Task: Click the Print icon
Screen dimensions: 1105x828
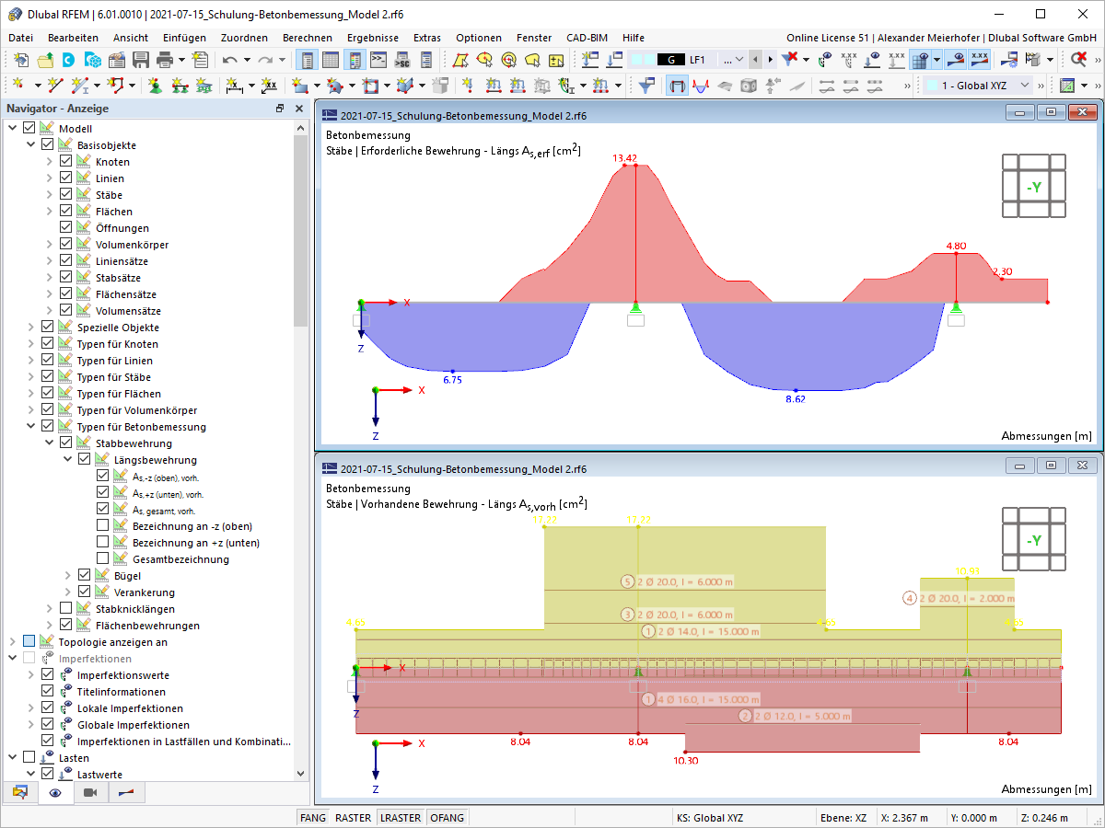Action: click(x=165, y=60)
